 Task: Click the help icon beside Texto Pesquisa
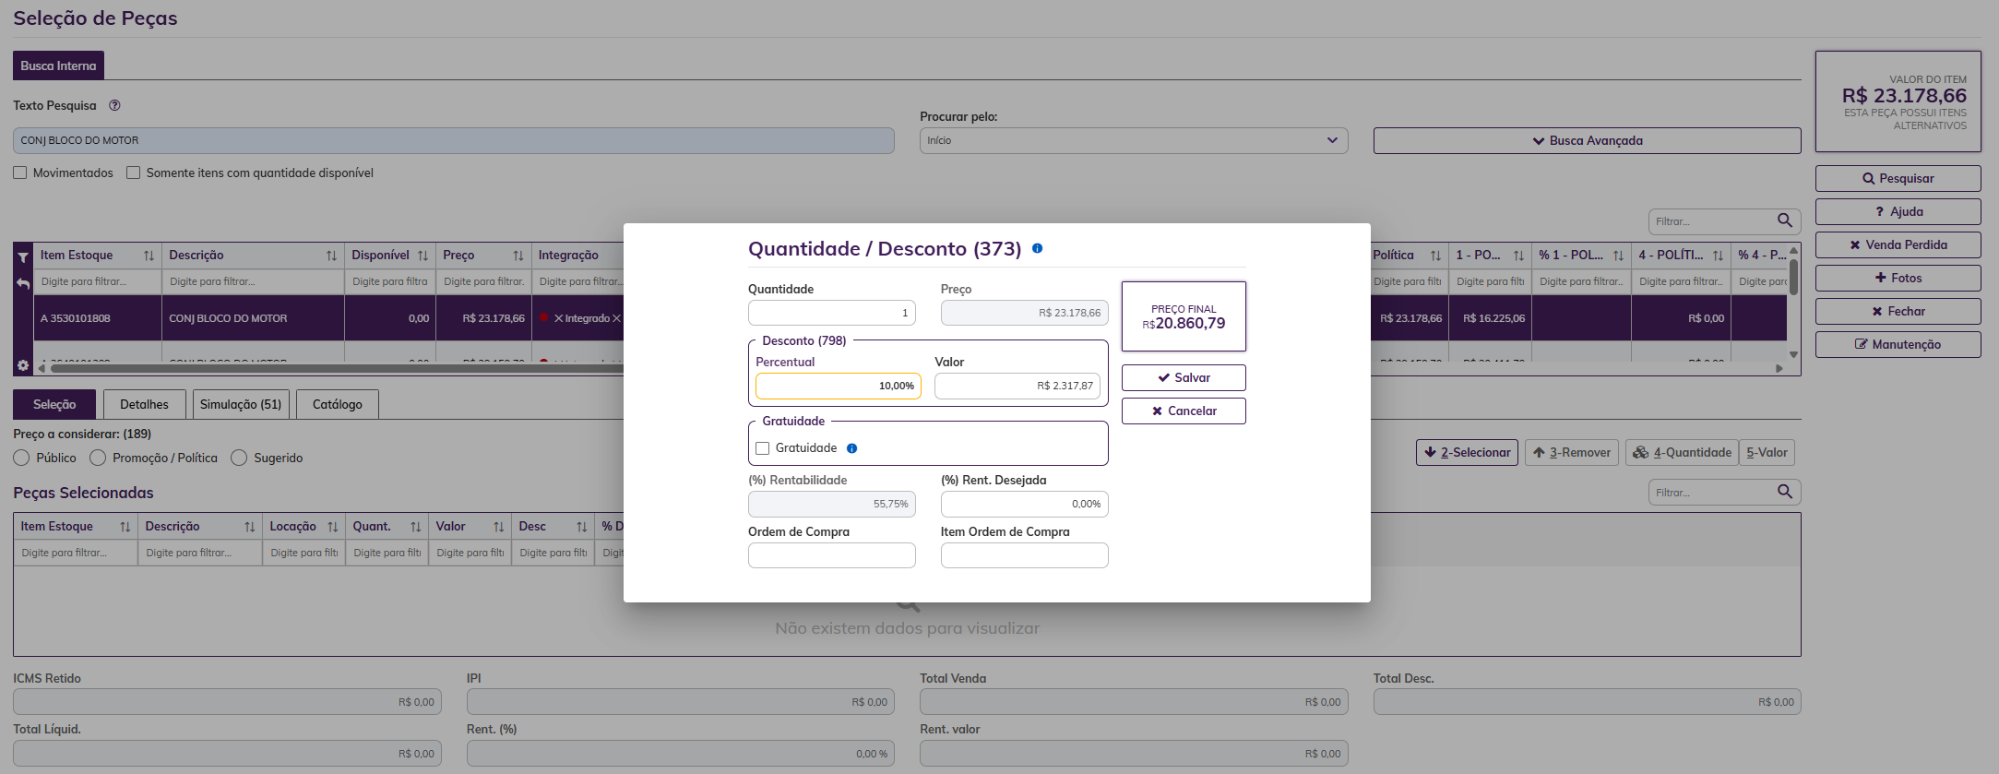point(114,105)
